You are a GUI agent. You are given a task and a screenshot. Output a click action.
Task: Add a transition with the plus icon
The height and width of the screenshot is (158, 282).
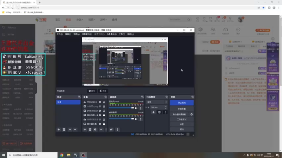tap(153, 112)
